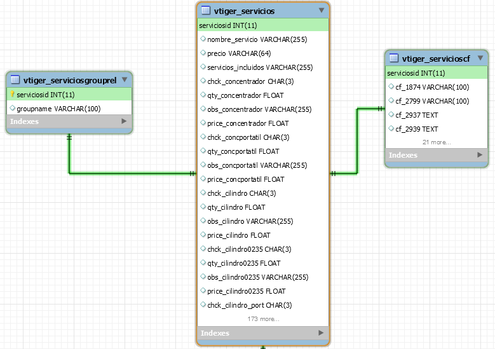This screenshot has height=349, width=495.
Task: Click diamond icon next to chck_concentrador
Action: [x=203, y=81]
